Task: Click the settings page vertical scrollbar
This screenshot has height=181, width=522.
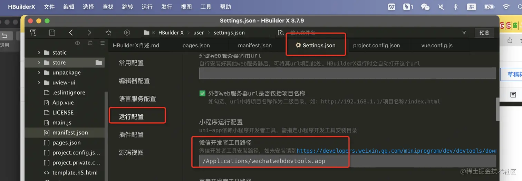Action: click(x=497, y=109)
